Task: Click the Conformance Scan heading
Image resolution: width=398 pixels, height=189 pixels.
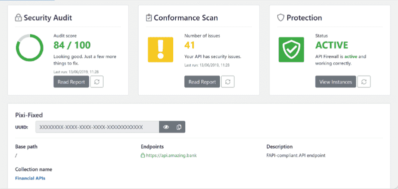Action: pyautogui.click(x=186, y=17)
